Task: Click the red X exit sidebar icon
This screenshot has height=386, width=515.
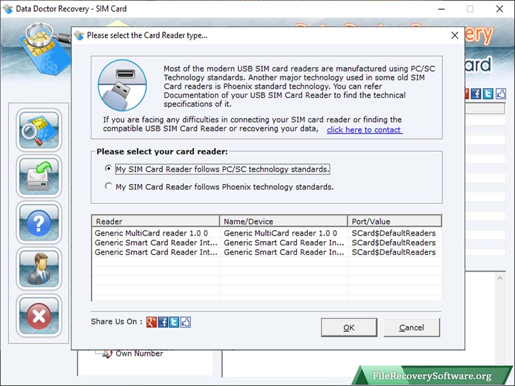Action: coord(39,315)
